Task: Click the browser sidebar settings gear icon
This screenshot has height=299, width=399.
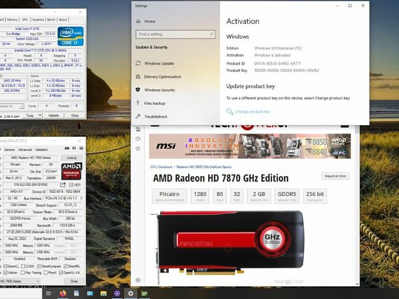Action: (138, 280)
